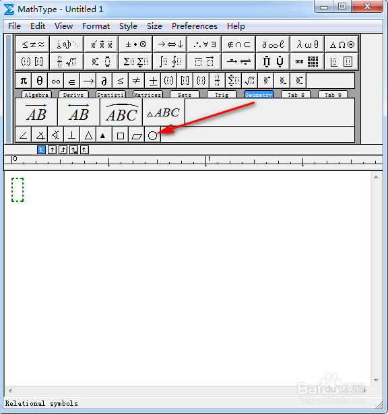
Task: Click the empty equation slot in editor
Action: coord(18,190)
